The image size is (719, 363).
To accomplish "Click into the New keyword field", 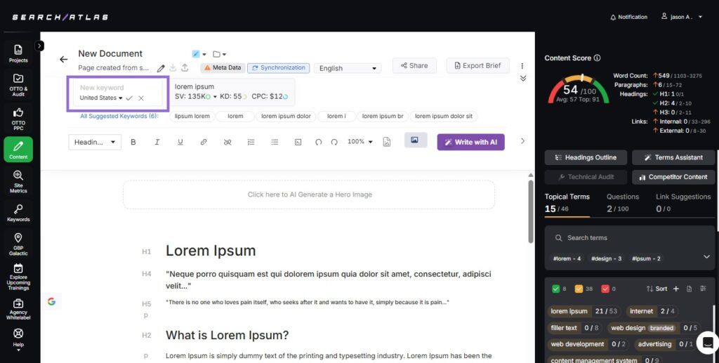I will tap(117, 88).
